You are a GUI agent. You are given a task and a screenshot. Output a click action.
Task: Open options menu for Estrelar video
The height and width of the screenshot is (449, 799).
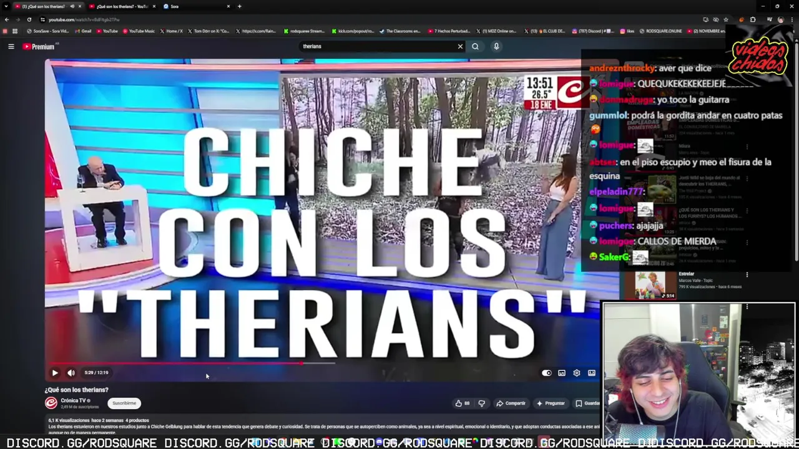747,274
